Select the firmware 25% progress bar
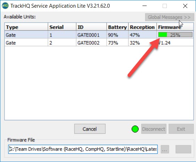Image resolution: width=196 pixels, height=162 pixels. (x=175, y=35)
